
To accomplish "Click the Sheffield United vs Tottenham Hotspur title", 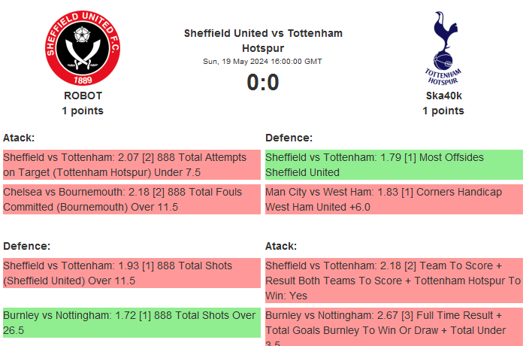I will pyautogui.click(x=263, y=41).
